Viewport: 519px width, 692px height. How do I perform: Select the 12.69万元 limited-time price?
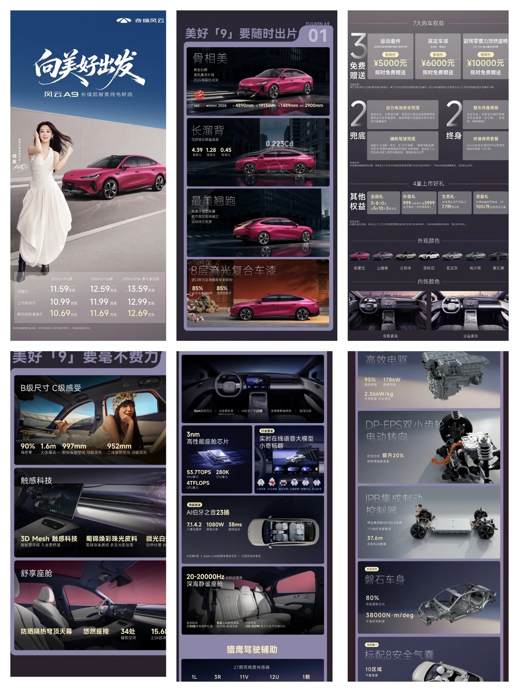click(x=141, y=313)
